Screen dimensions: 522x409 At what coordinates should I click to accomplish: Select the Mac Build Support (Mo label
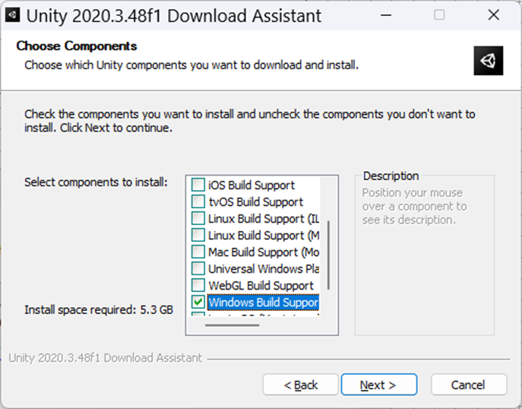(x=264, y=252)
